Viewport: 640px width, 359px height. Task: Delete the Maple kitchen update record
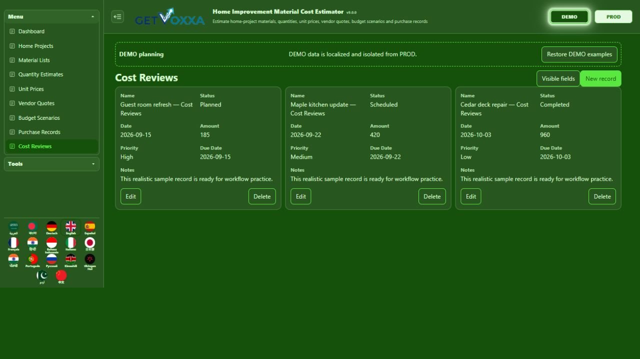point(432,196)
